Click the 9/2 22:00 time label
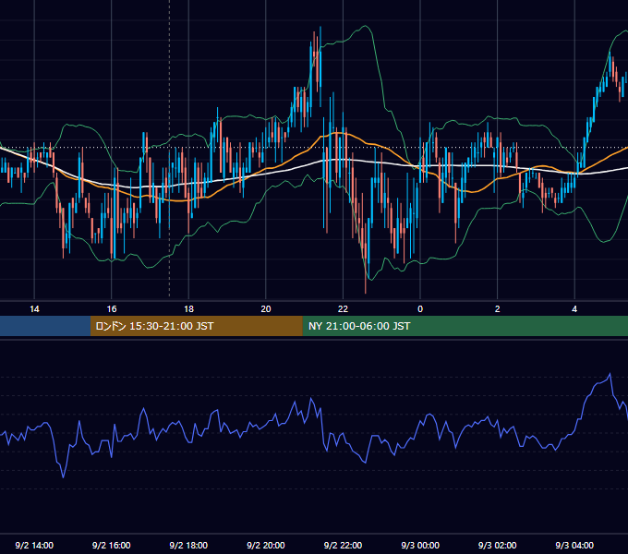Viewport: 628px width, 554px height. pyautogui.click(x=343, y=545)
